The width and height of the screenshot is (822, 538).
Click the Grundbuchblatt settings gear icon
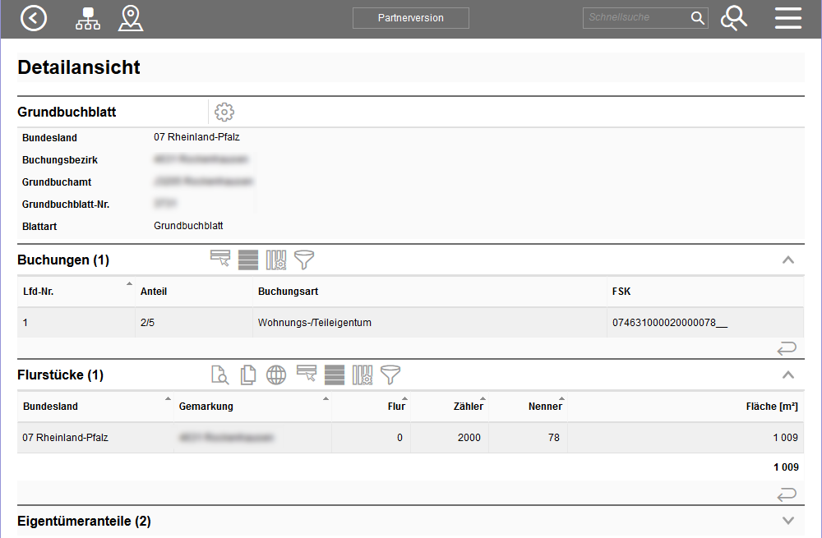[x=224, y=113]
